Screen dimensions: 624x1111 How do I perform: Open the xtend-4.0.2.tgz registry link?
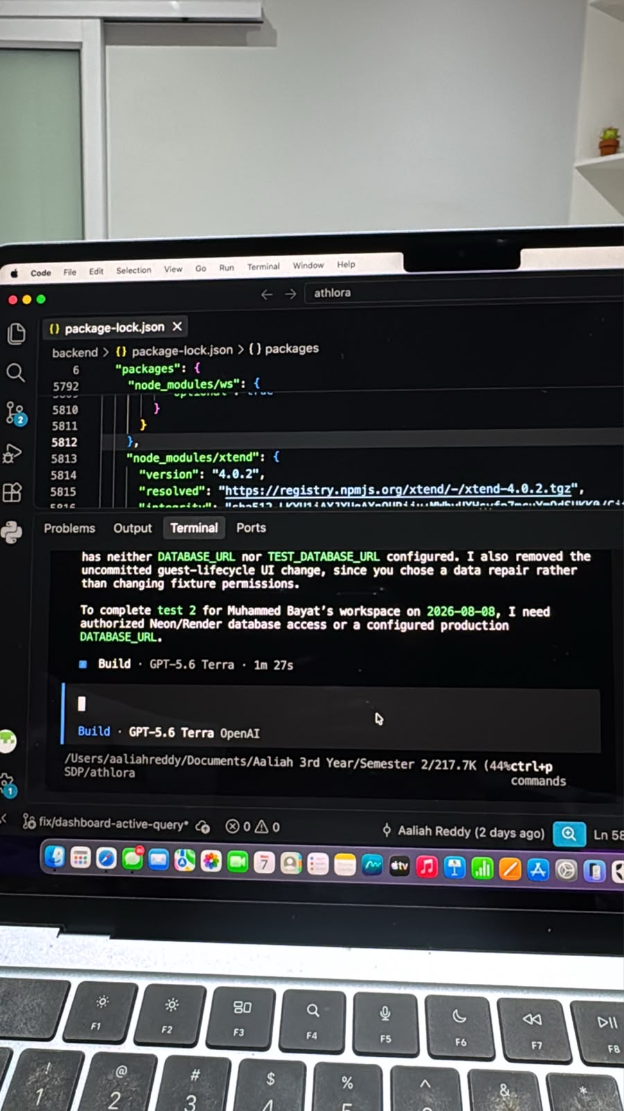(398, 490)
